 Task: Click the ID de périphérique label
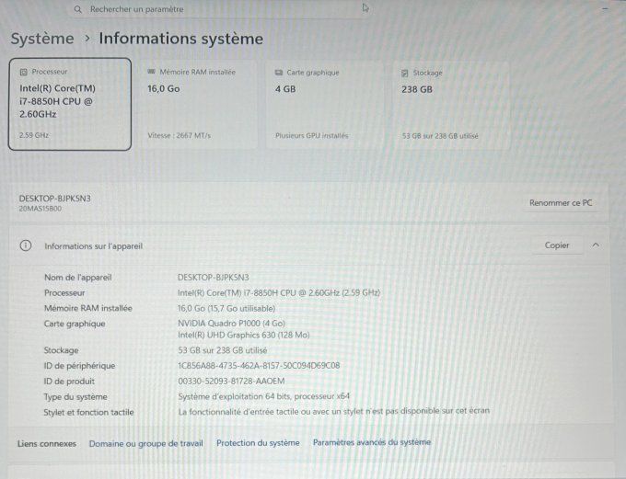click(x=79, y=366)
